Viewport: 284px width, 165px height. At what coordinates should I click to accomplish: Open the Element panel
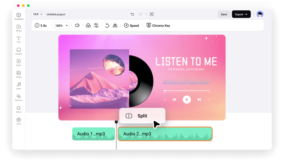[x=19, y=97]
